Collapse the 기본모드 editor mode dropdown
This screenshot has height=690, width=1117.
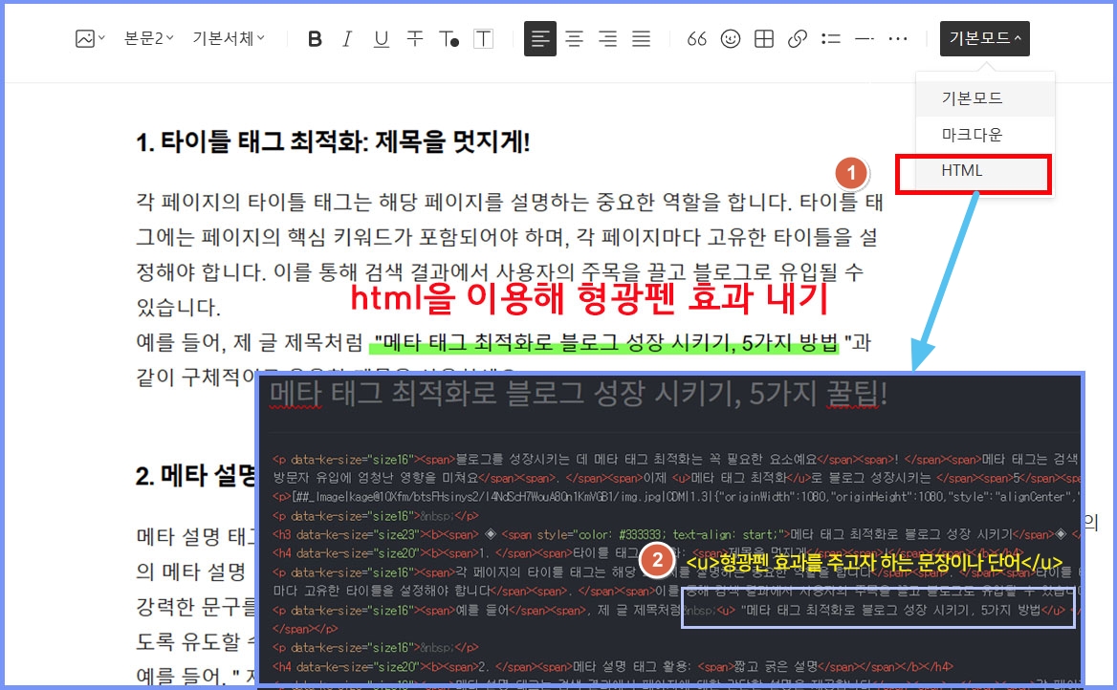coord(984,38)
